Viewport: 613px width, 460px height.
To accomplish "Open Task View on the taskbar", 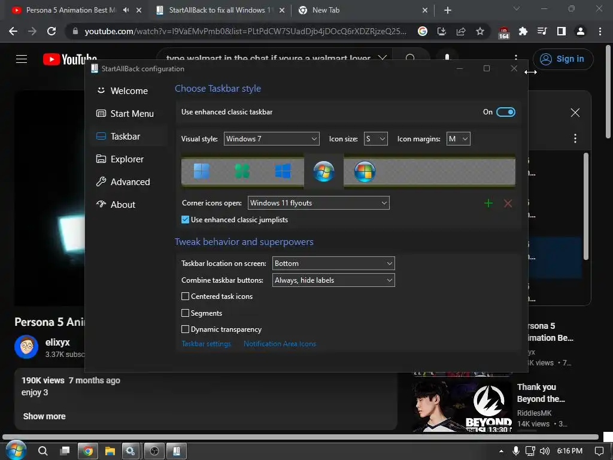I will (x=65, y=451).
